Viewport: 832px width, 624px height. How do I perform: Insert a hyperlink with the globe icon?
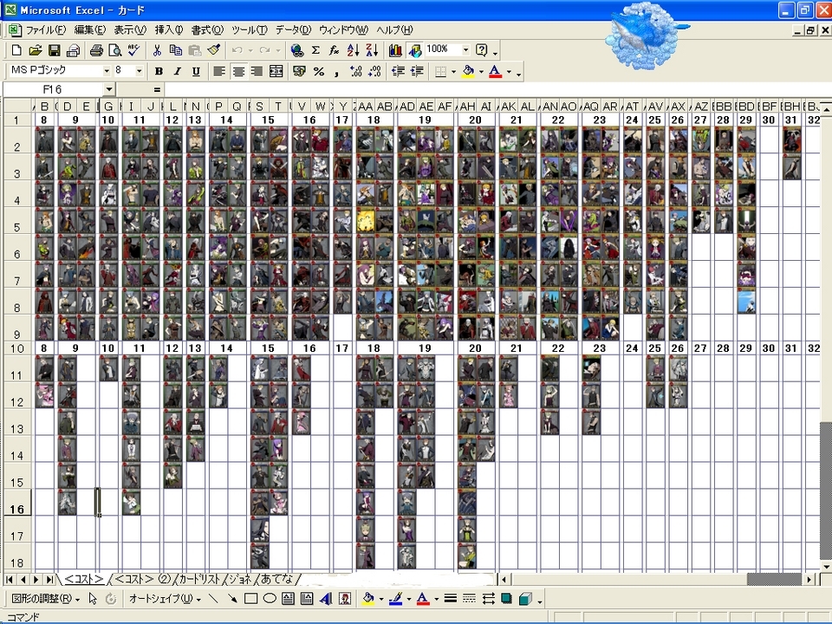click(x=297, y=50)
